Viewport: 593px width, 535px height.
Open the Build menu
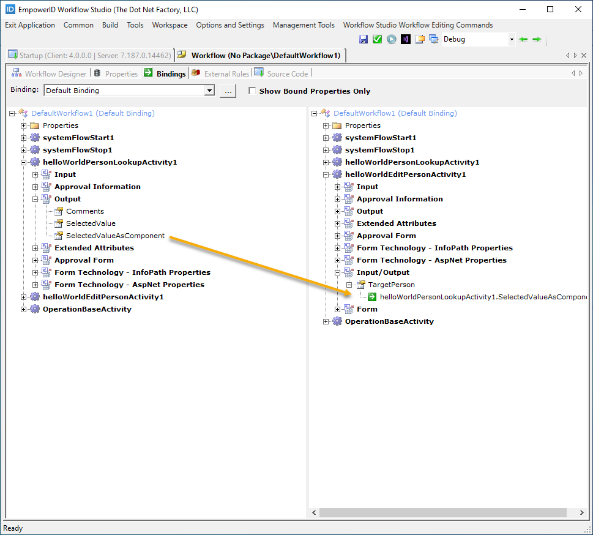click(110, 25)
